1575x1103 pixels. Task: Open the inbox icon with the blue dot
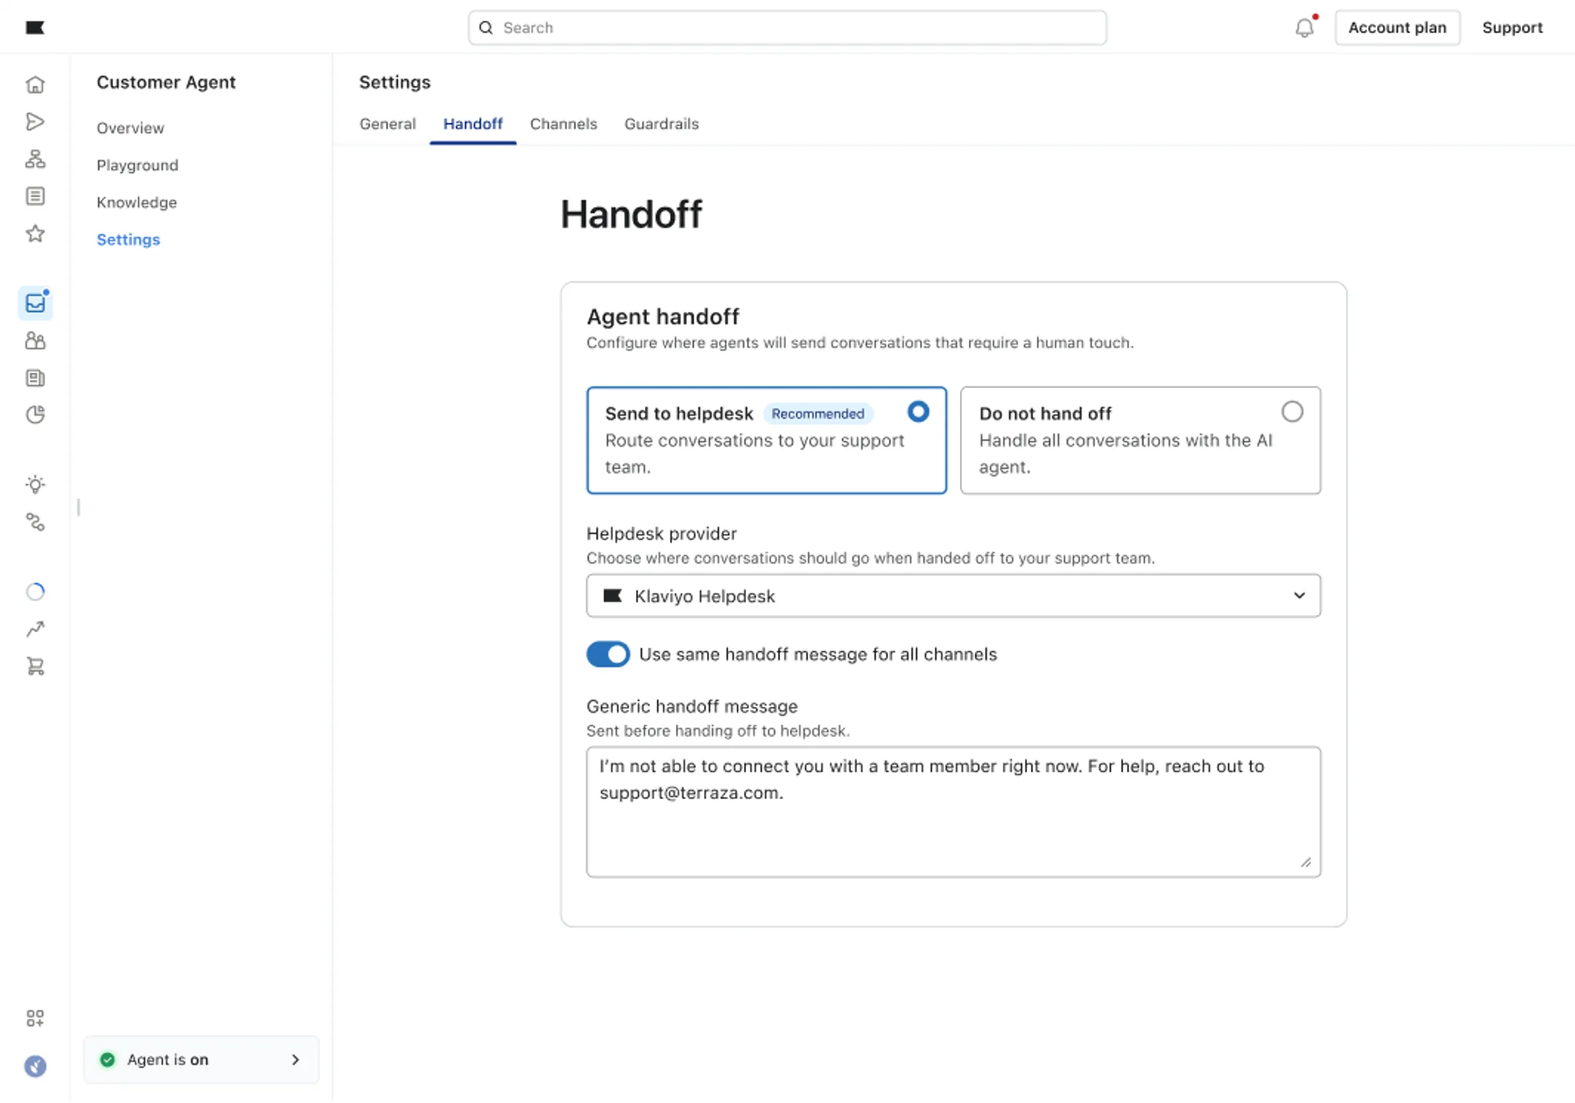coord(35,303)
